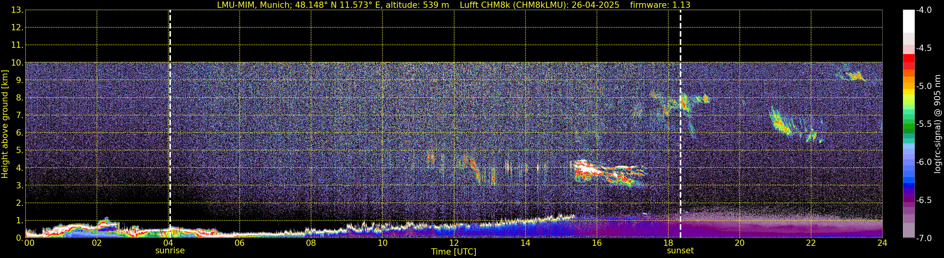Click the '2.' height axis tick label
Screen dimensions: 944x258
(19, 203)
